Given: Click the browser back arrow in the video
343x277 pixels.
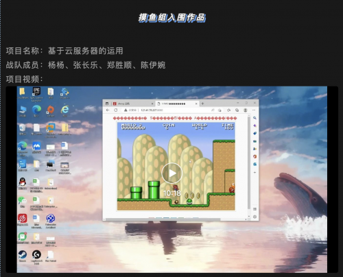Looking at the screenshot, I should pyautogui.click(x=108, y=110).
